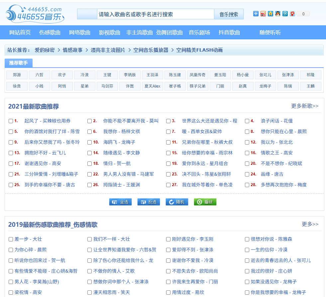
Task: Click the 全选 select-all button
Action: click(120, 202)
